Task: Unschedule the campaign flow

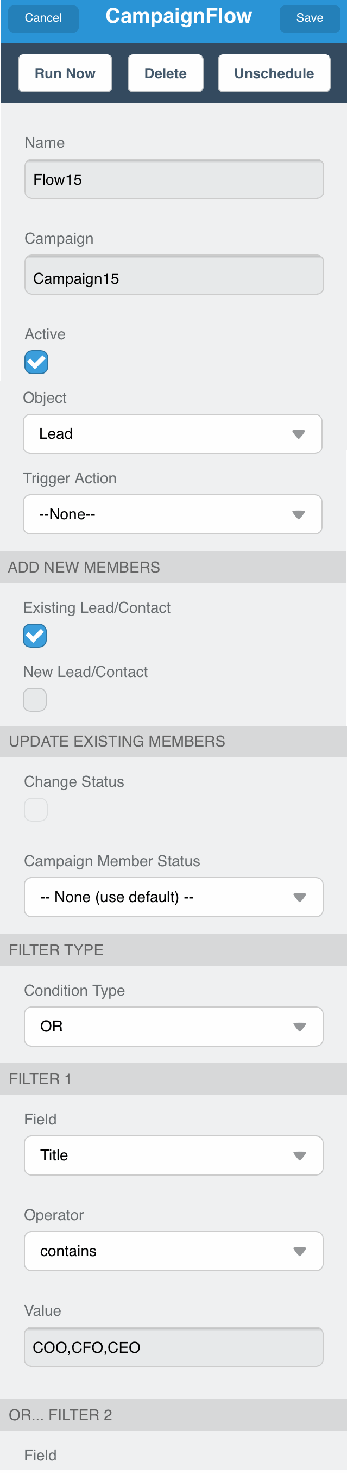Action: click(x=274, y=74)
